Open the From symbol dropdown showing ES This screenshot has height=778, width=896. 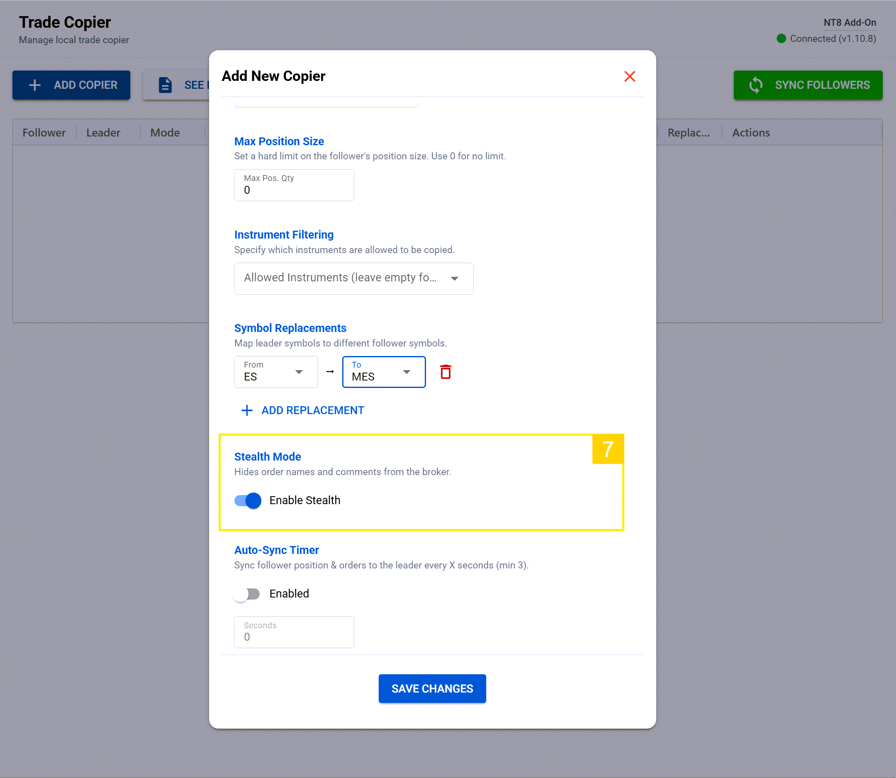(276, 372)
